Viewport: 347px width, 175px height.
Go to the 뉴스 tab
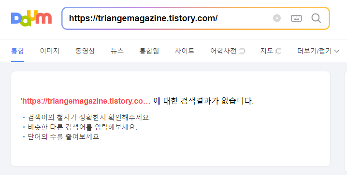(117, 51)
